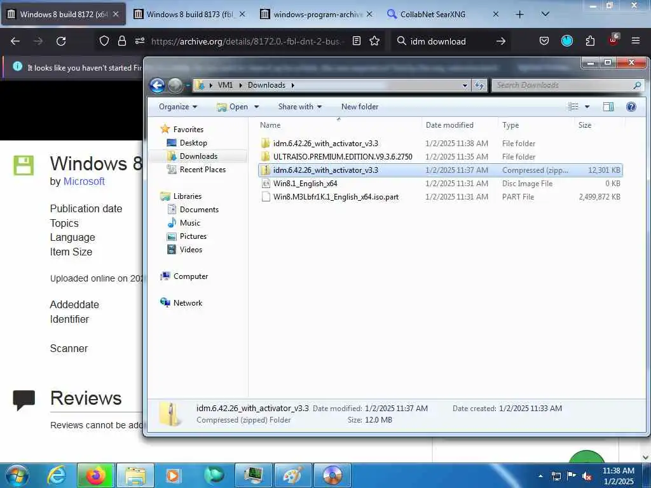Click the muted volume tray icon
The image size is (651, 488).
point(587,476)
